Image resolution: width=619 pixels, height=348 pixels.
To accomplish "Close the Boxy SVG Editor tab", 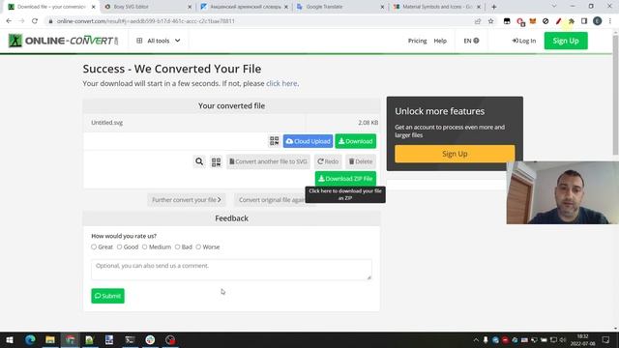I will coord(190,7).
